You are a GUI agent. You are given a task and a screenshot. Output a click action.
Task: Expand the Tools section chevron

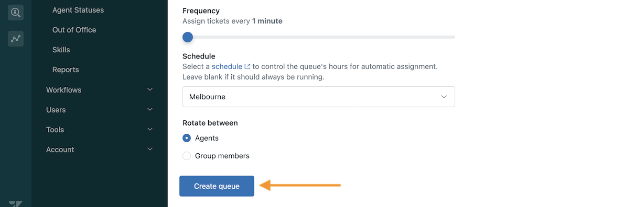click(x=150, y=129)
